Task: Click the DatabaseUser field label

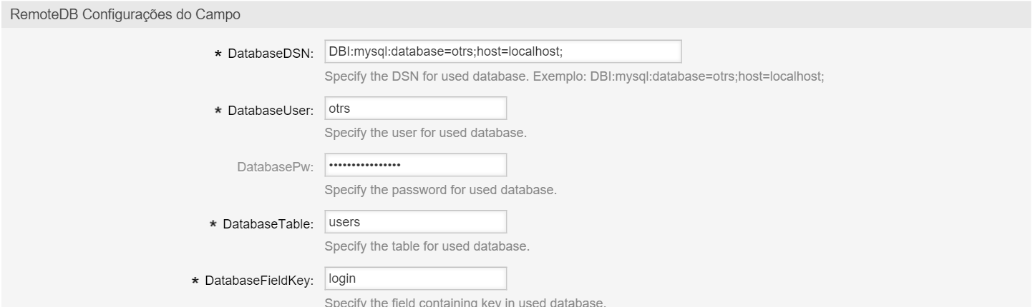Action: pyautogui.click(x=271, y=111)
